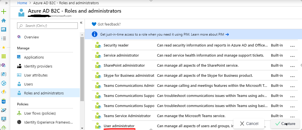
Task: Click side menu scrollbar up arrow
Action: tap(82, 35)
